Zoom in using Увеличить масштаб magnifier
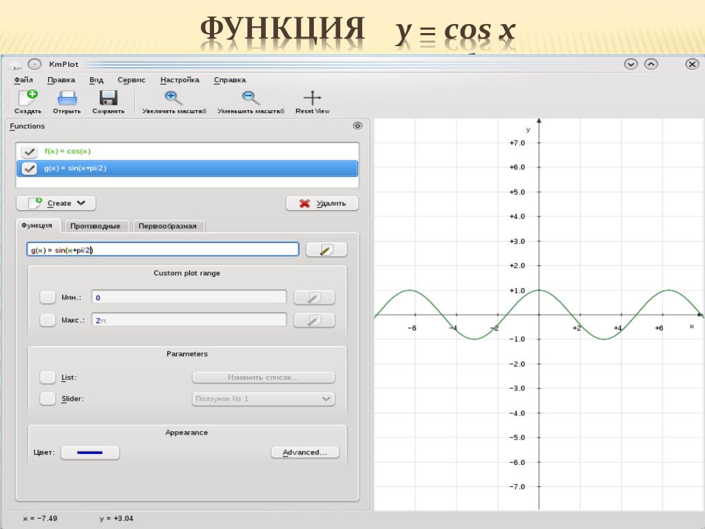705x529 pixels. coord(173,98)
